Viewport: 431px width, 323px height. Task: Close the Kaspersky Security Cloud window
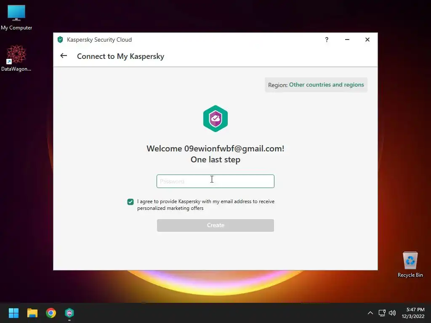click(367, 40)
